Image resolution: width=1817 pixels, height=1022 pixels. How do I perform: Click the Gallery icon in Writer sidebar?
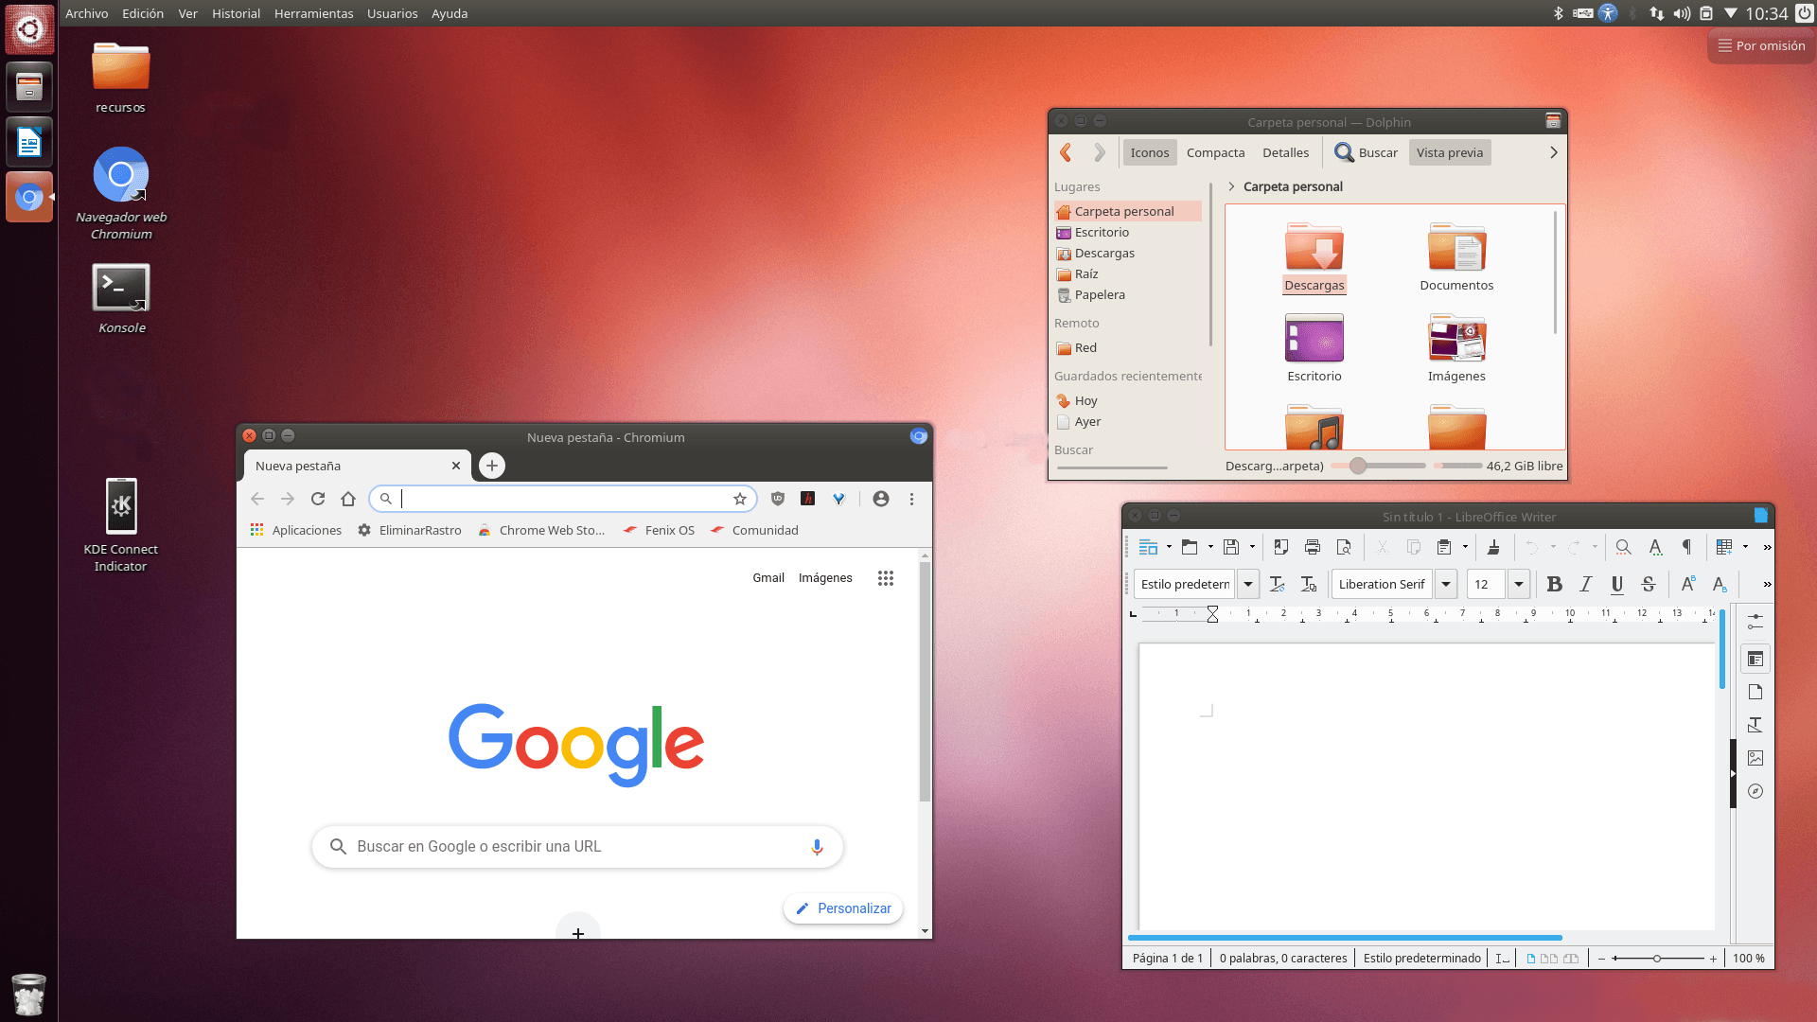coord(1755,758)
